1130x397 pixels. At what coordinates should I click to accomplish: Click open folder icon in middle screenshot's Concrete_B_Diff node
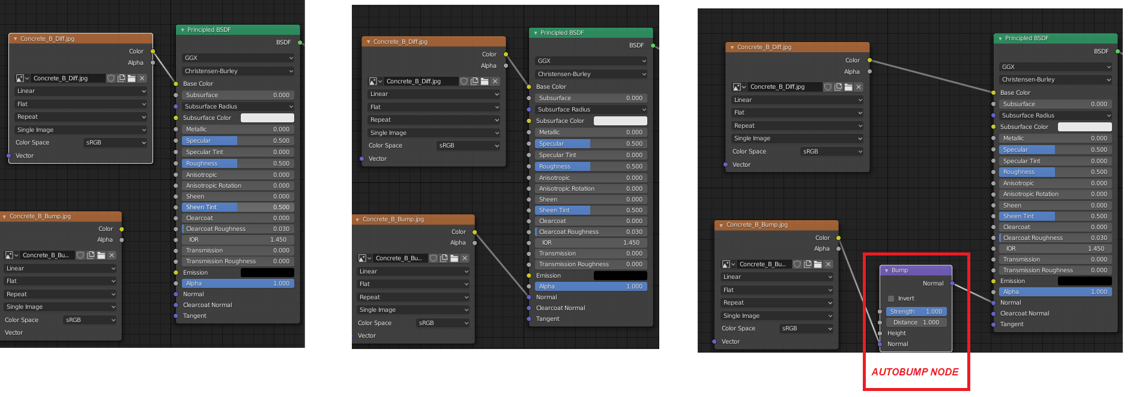coord(485,82)
